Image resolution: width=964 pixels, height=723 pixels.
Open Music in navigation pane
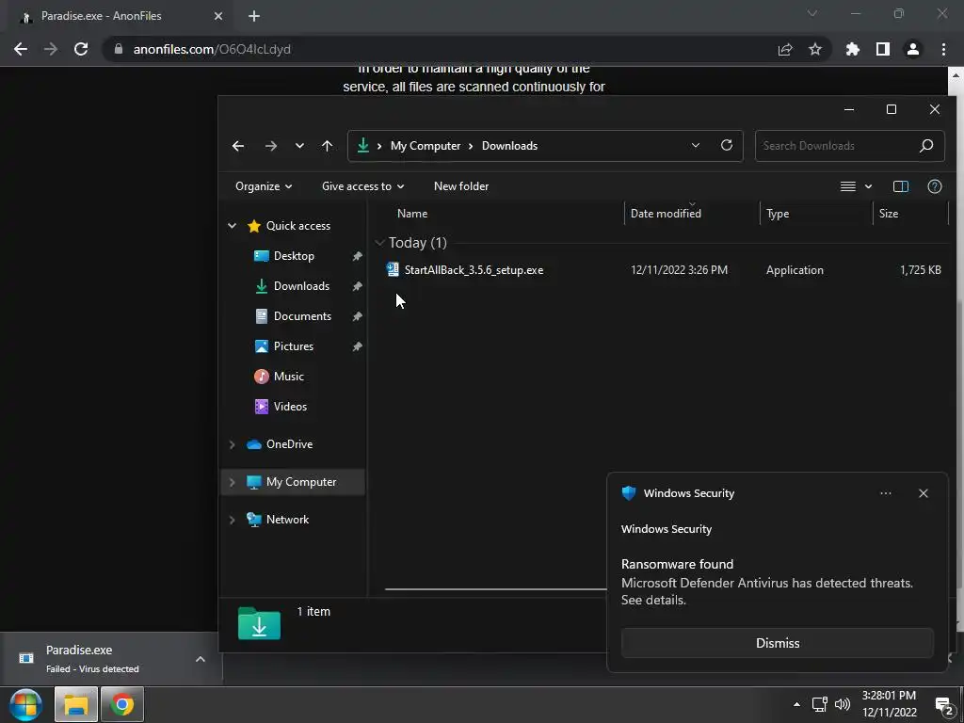tap(288, 377)
